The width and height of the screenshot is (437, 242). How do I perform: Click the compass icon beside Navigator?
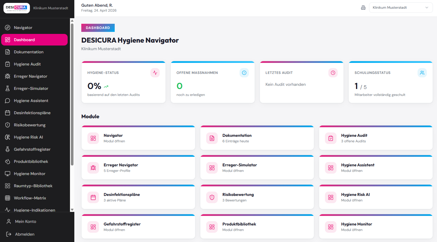pos(8,28)
